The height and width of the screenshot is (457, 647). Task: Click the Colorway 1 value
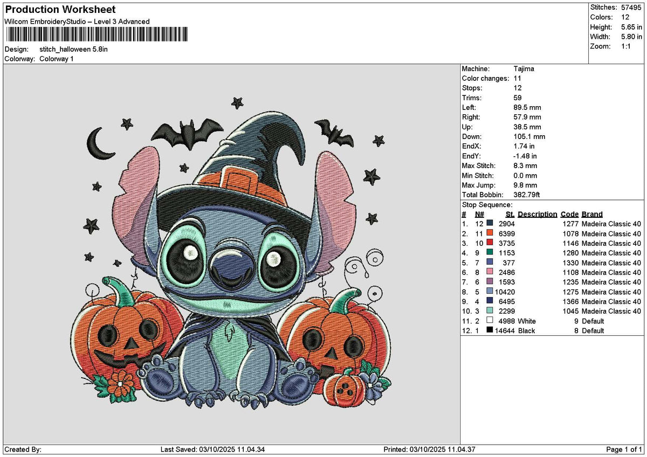tap(57, 59)
